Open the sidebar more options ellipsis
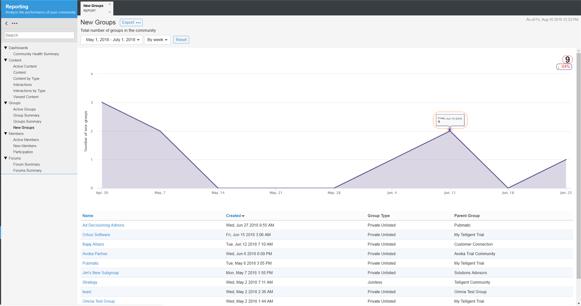This screenshot has height=306, width=581. click(15, 23)
